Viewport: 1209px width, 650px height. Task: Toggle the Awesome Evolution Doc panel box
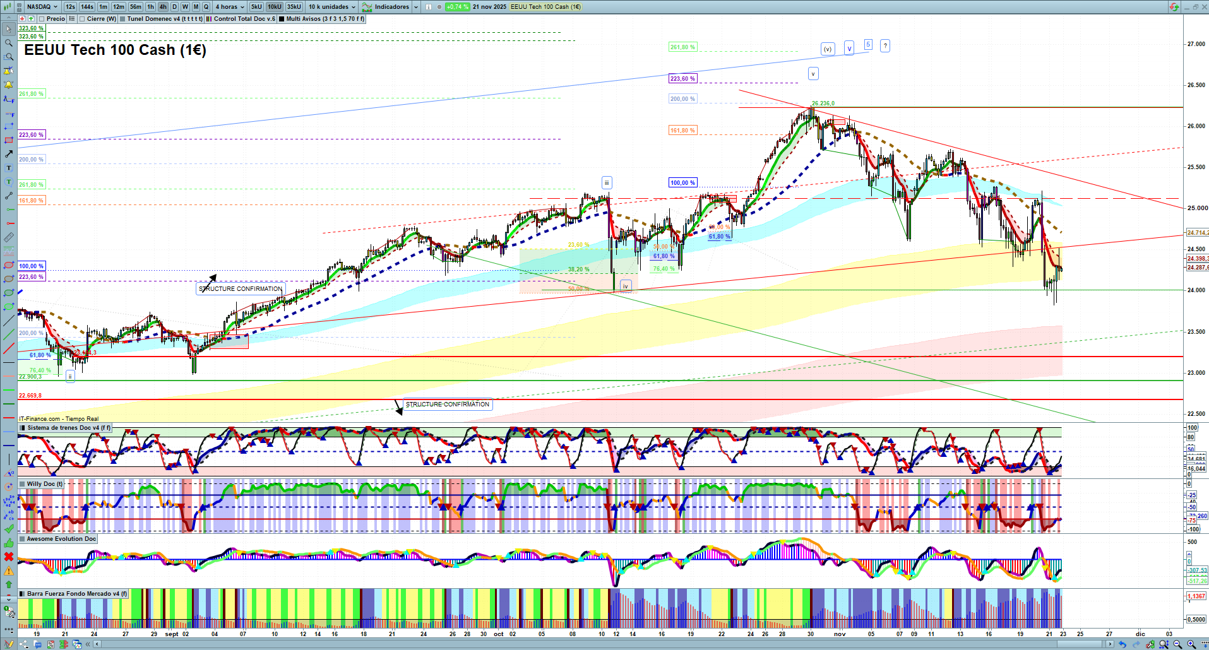pos(23,539)
